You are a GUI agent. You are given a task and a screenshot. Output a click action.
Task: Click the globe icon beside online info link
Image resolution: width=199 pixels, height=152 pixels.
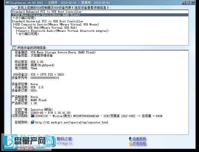(33, 122)
